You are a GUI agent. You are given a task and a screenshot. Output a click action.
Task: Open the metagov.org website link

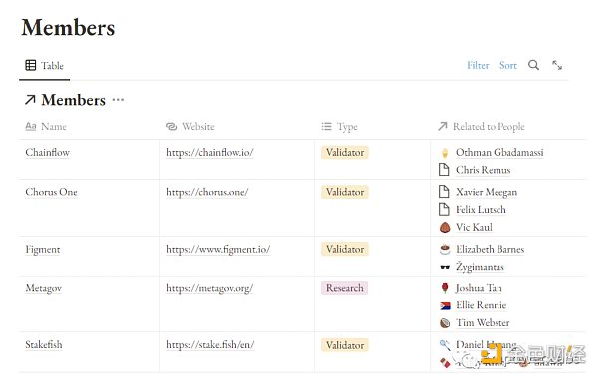[x=210, y=288]
